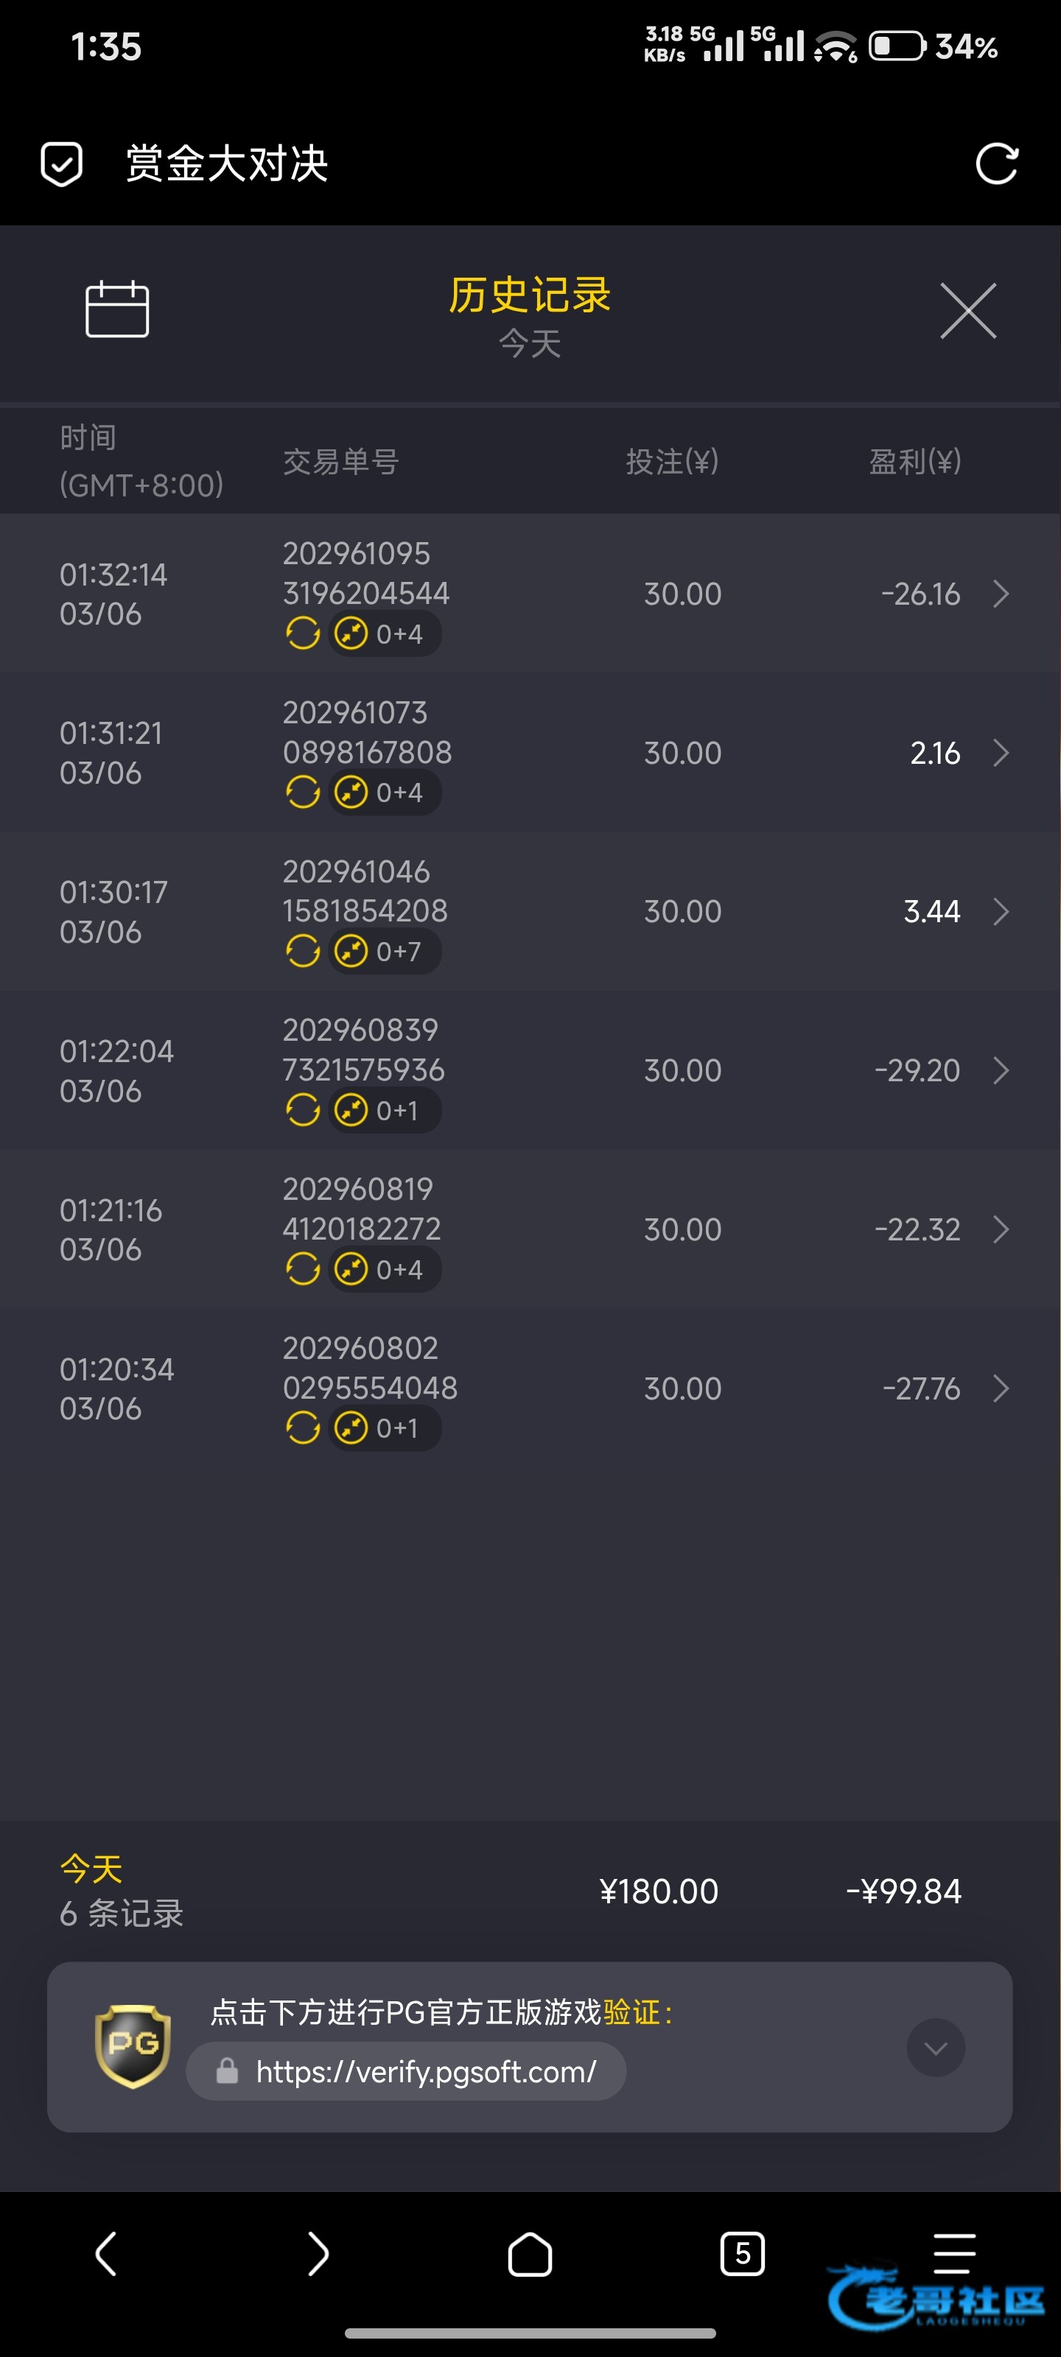Select the 01:20:34 record with -27.76

click(530, 1388)
